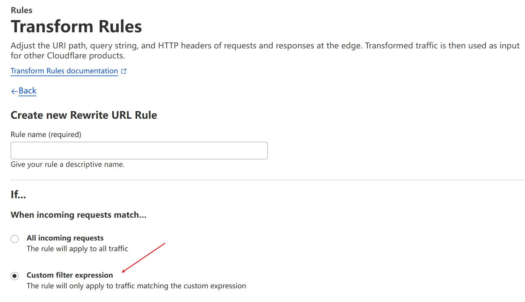Viewport: 525px width, 302px height.
Task: Click the "All incoming requests" option label
Action: (x=65, y=238)
